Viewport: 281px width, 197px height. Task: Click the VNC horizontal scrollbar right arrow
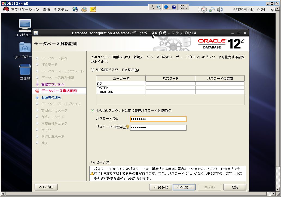[273, 193]
